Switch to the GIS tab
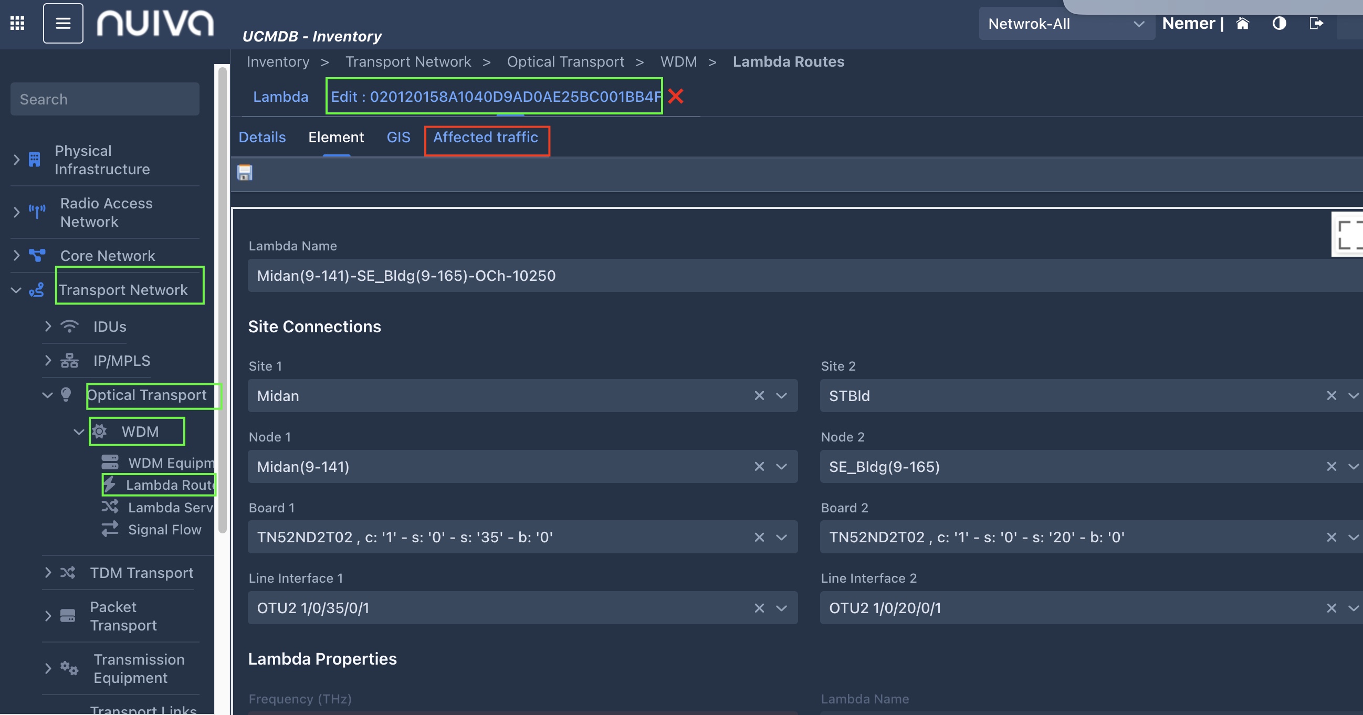This screenshot has height=715, width=1363. (x=398, y=138)
